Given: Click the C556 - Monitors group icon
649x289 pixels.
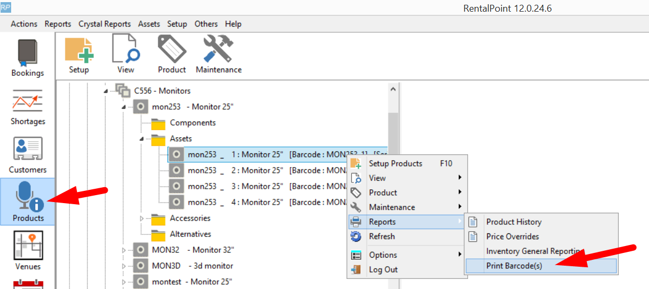Looking at the screenshot, I should [x=123, y=91].
